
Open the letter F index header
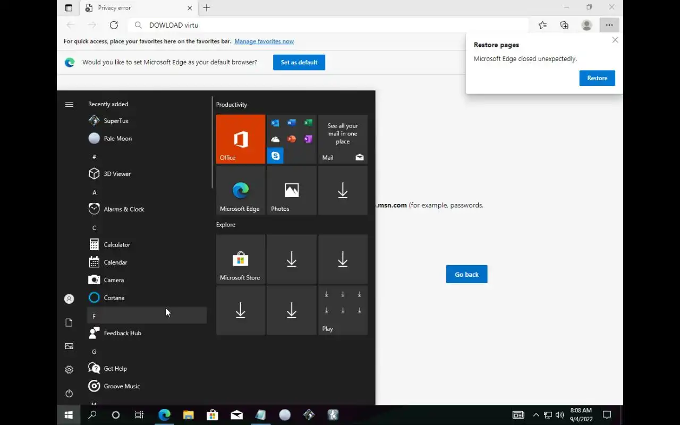click(x=147, y=316)
